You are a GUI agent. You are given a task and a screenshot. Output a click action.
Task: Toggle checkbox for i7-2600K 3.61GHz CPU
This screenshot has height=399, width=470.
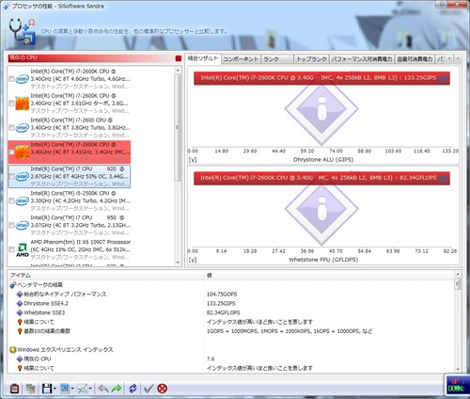pyautogui.click(x=11, y=104)
